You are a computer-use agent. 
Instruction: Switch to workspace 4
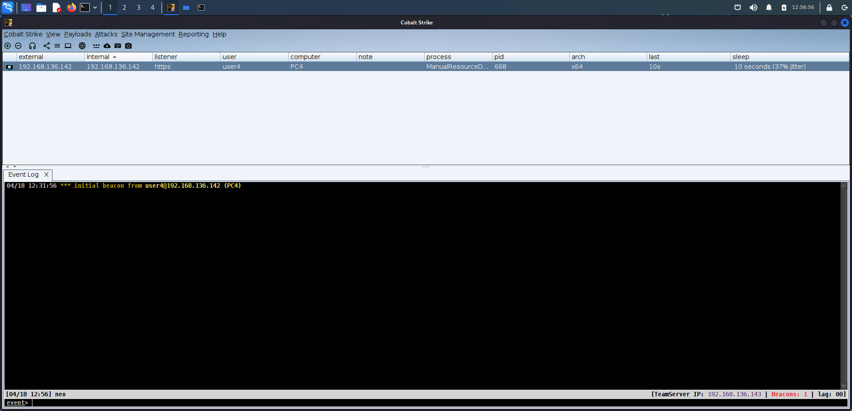(152, 8)
